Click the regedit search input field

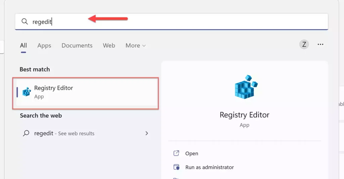172,21
